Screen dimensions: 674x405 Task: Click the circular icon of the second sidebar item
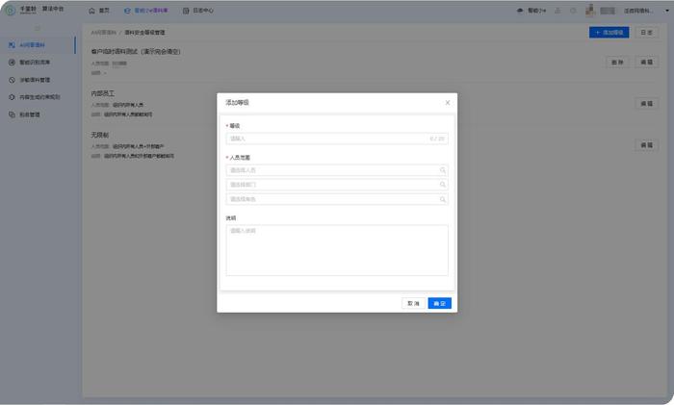click(x=12, y=63)
